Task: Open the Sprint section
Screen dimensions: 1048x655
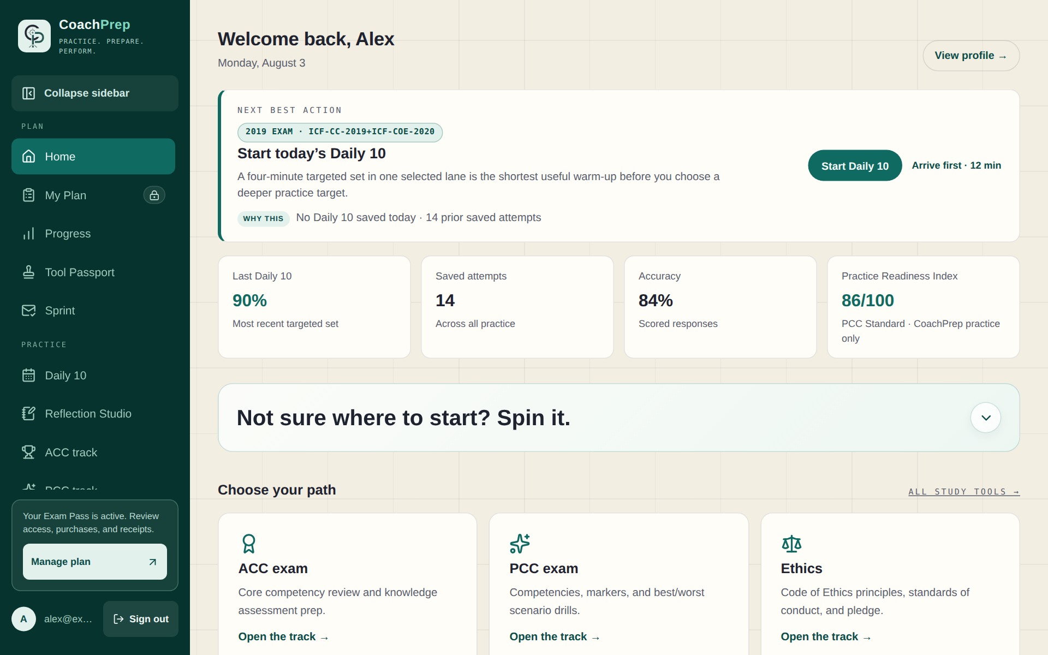Action: [x=93, y=311]
